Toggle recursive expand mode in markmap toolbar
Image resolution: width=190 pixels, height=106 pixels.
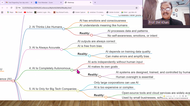point(183,96)
